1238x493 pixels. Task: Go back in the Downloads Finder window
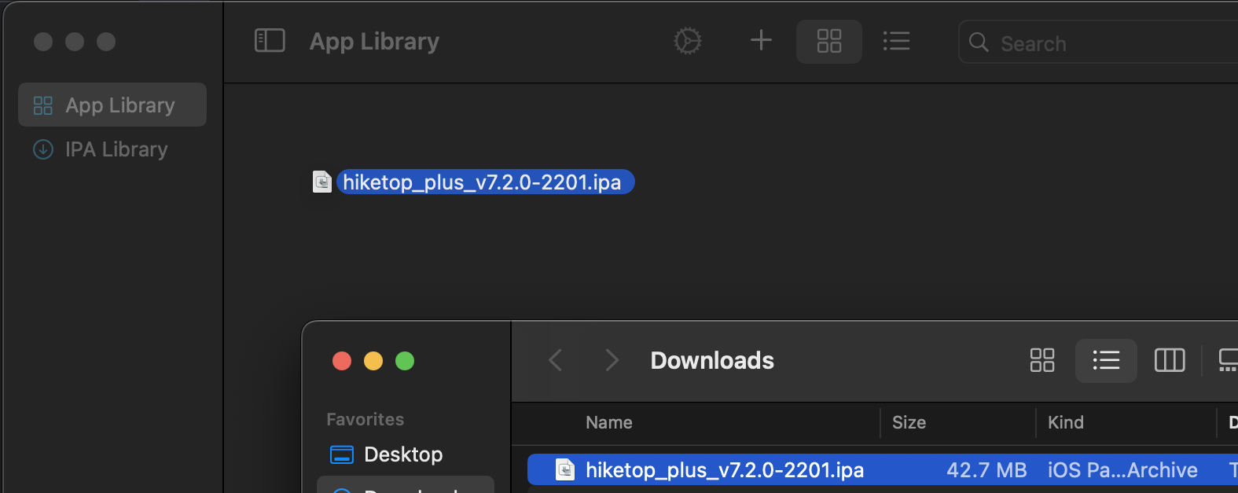pos(556,360)
